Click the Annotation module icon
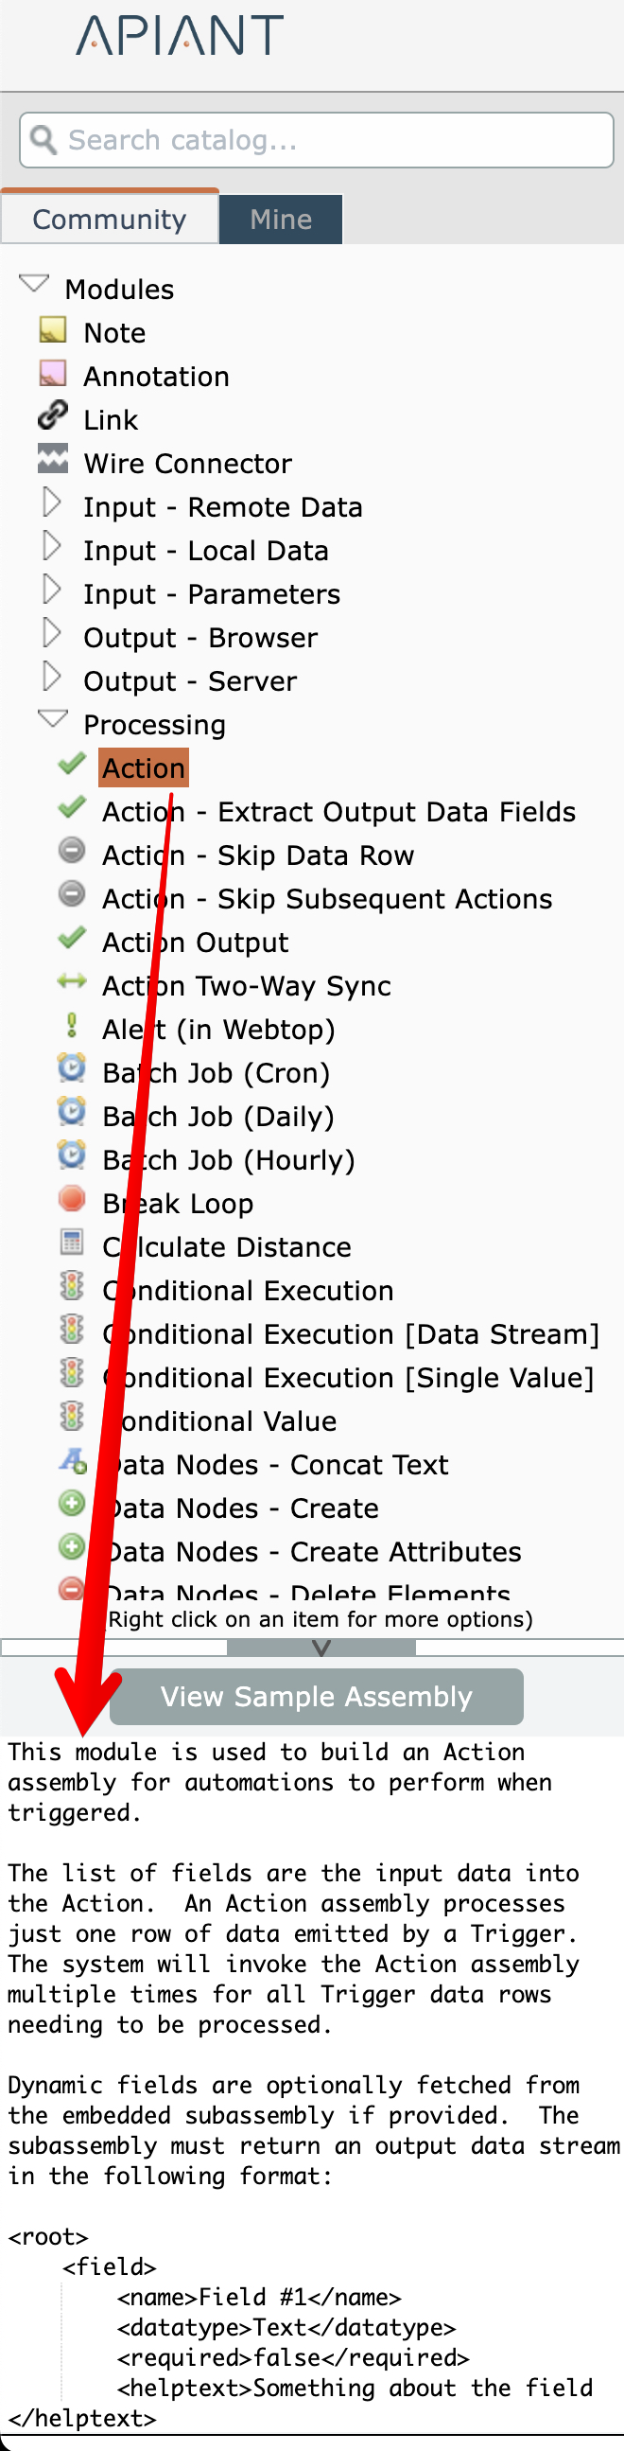The image size is (624, 2451). click(x=52, y=374)
